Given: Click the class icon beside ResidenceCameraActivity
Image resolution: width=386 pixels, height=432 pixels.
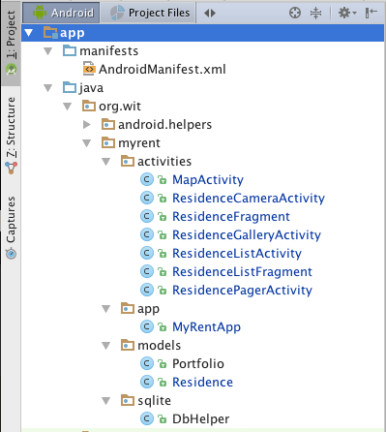Looking at the screenshot, I should pos(147,198).
